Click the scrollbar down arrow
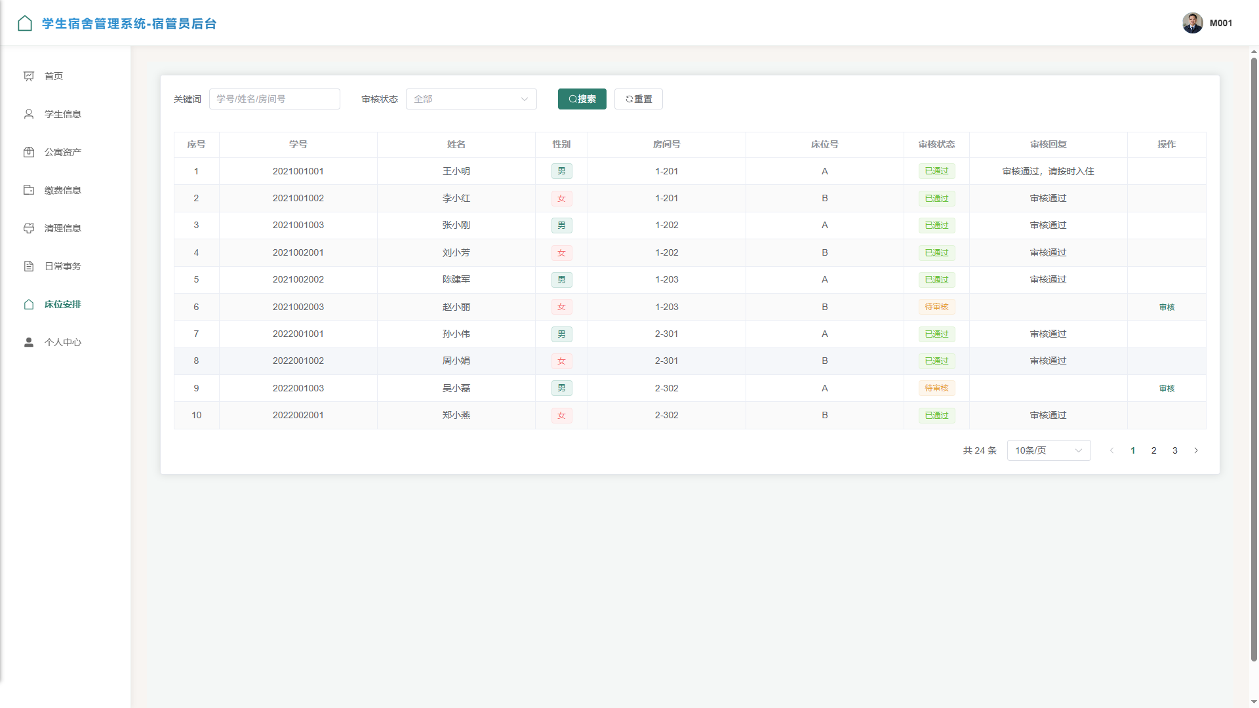The image size is (1259, 708). tap(1254, 702)
